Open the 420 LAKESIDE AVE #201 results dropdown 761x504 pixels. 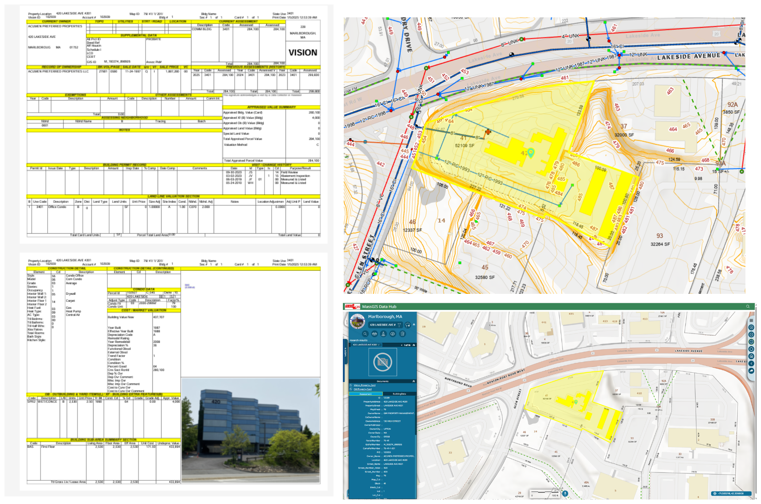[x=366, y=345]
